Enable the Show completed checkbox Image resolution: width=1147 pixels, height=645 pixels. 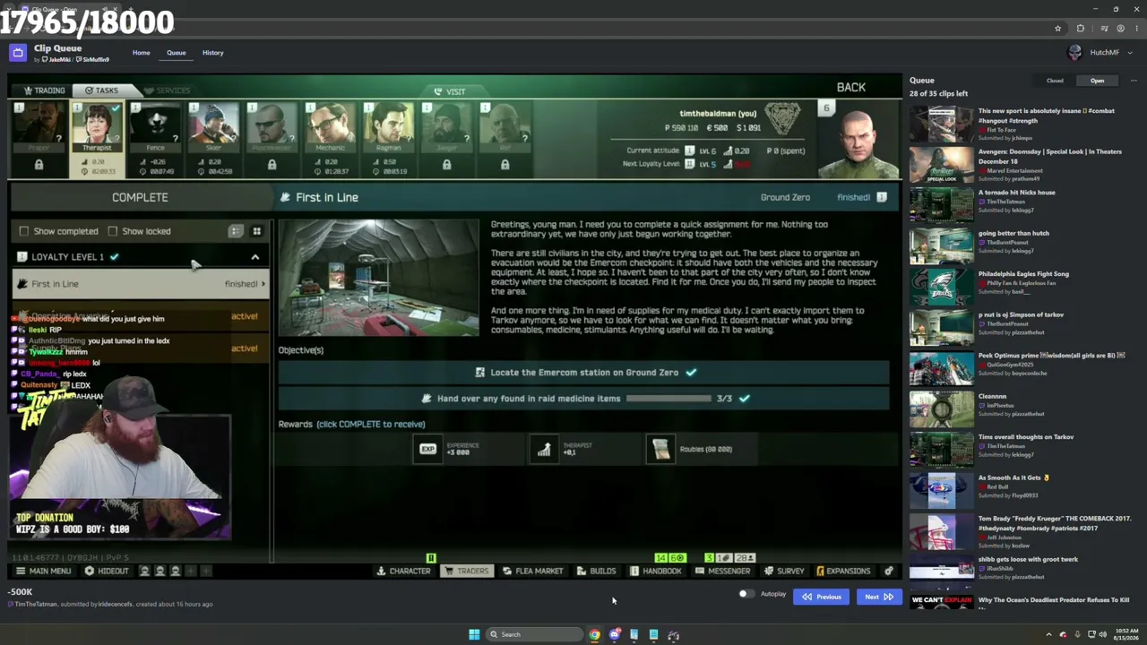[x=24, y=231]
